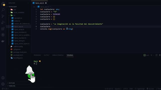
Task: Add a new terminal with plus icon
Action: tap(151, 55)
